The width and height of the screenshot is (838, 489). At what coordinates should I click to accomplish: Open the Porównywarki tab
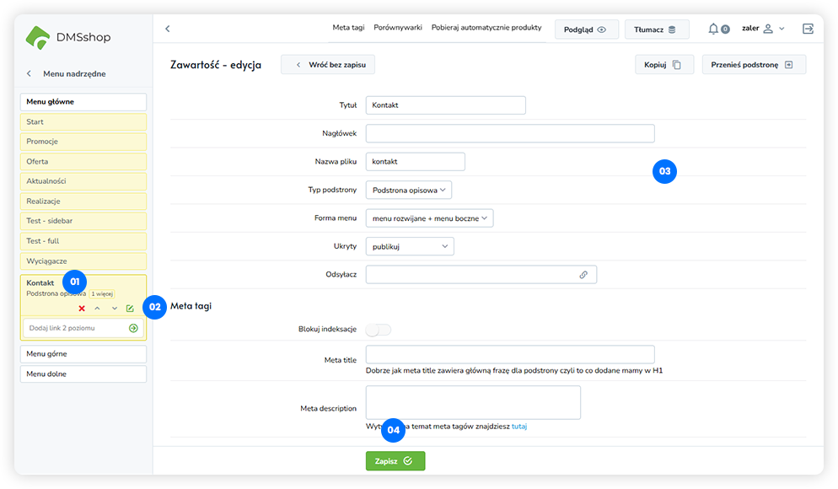pos(398,28)
